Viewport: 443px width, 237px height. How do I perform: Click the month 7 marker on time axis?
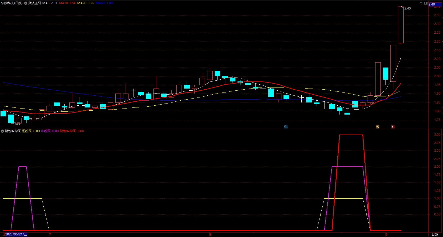tap(50, 234)
